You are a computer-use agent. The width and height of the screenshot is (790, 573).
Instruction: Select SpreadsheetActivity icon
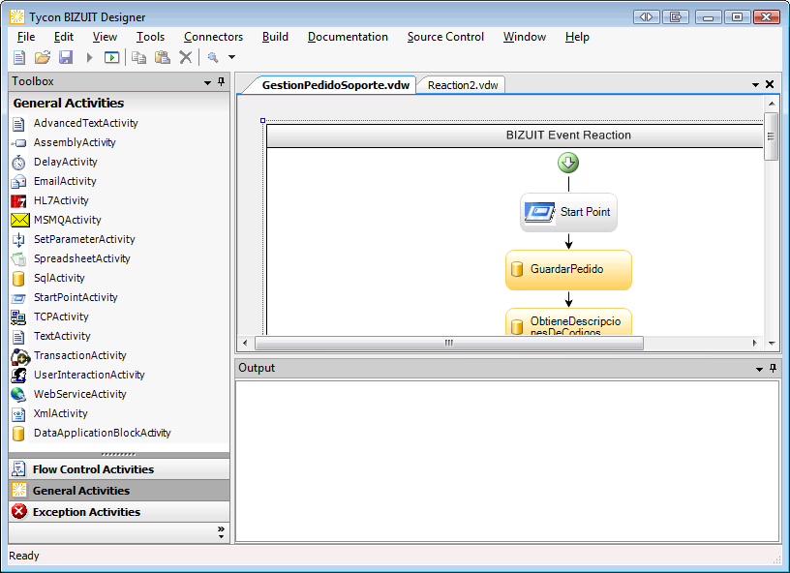[18, 258]
